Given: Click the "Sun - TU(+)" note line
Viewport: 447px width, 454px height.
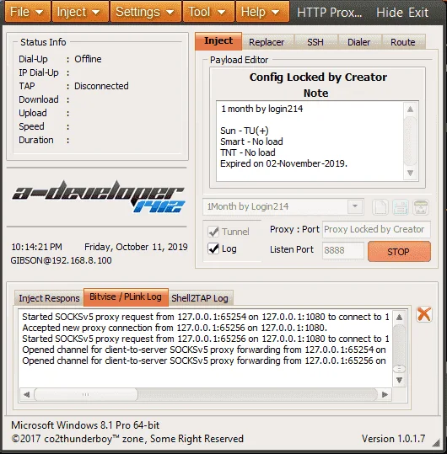Looking at the screenshot, I should pyautogui.click(x=245, y=131).
